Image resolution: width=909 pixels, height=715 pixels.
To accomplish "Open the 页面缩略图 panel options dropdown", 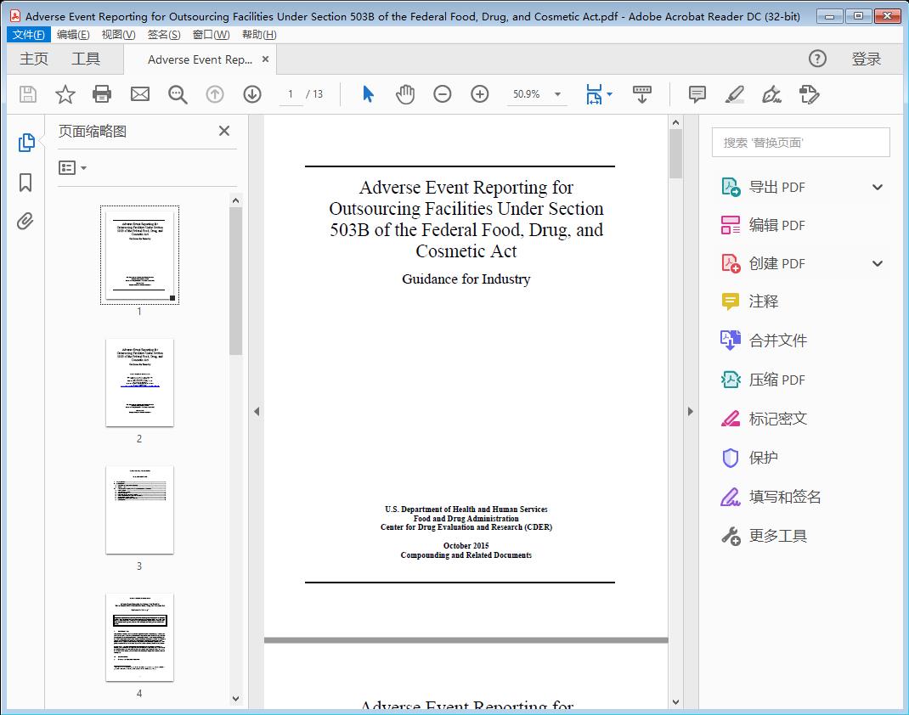I will [71, 167].
